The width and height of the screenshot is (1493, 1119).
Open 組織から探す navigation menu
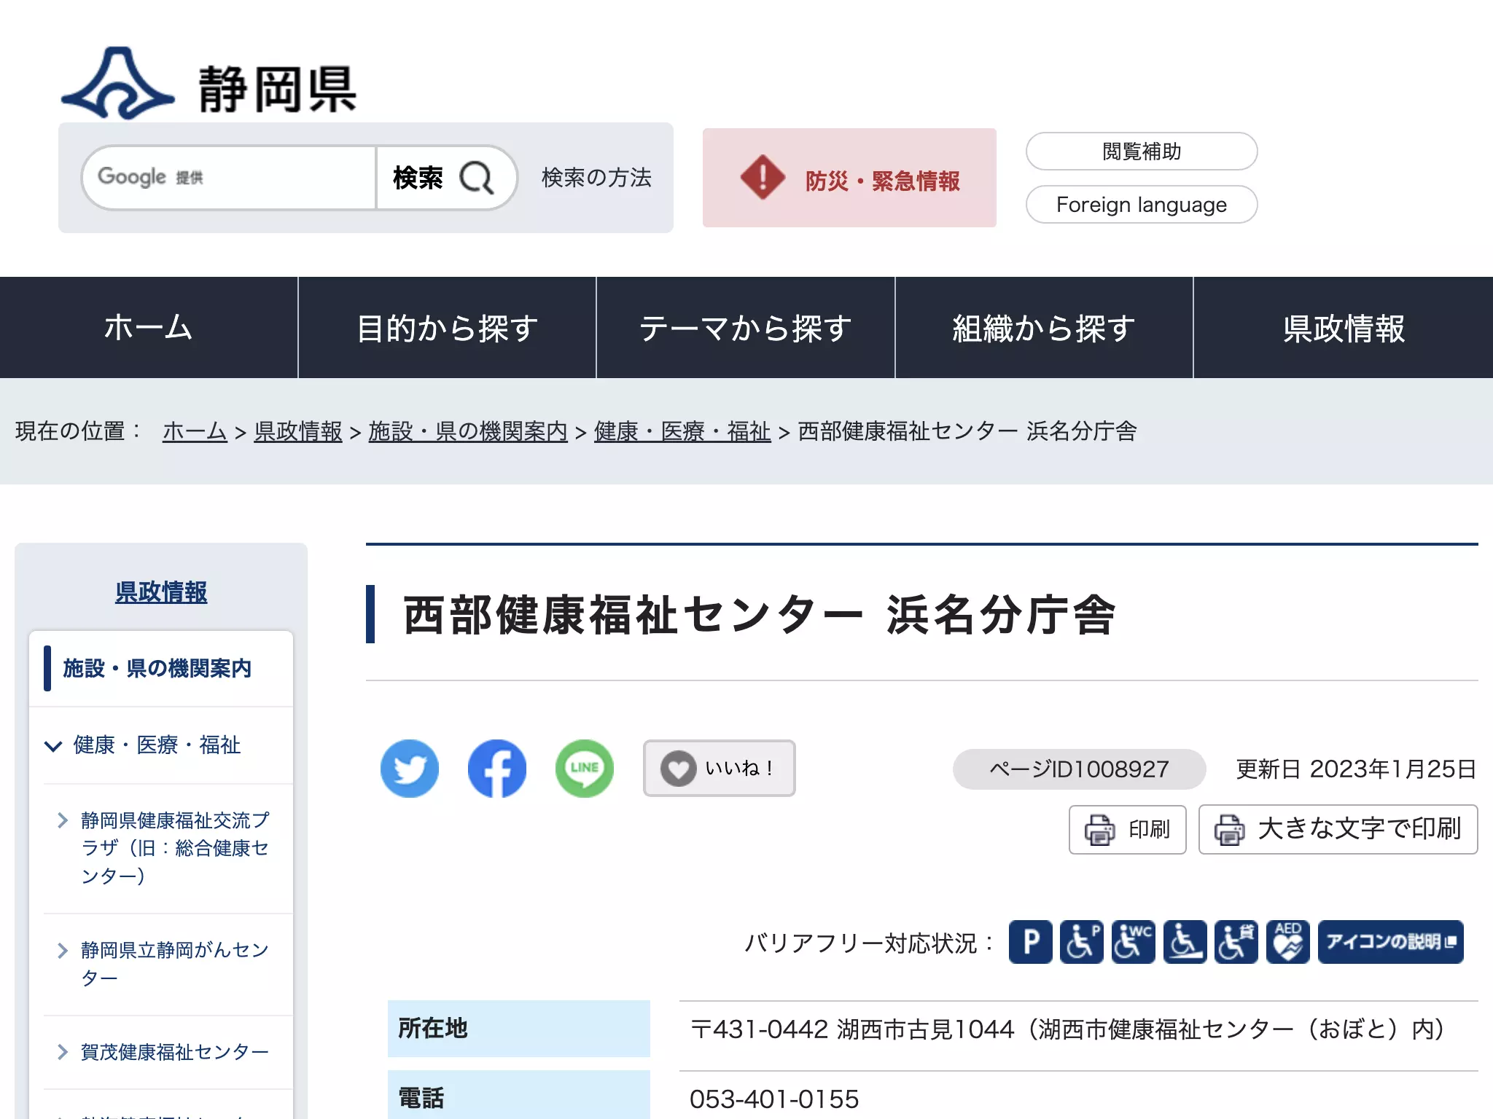pyautogui.click(x=1044, y=328)
